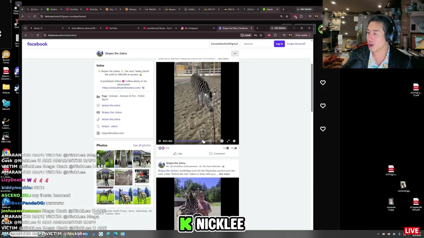Screen dimensions: 424x238
Task: Open Microsoft Edge from the taskbar
Action: pos(115,234)
